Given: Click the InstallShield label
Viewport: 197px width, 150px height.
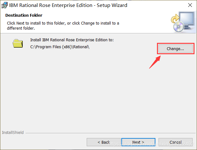Looking at the screenshot, I should (x=13, y=133).
